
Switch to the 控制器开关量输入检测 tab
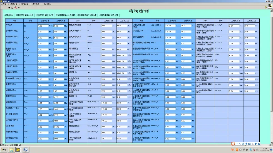click(24, 15)
